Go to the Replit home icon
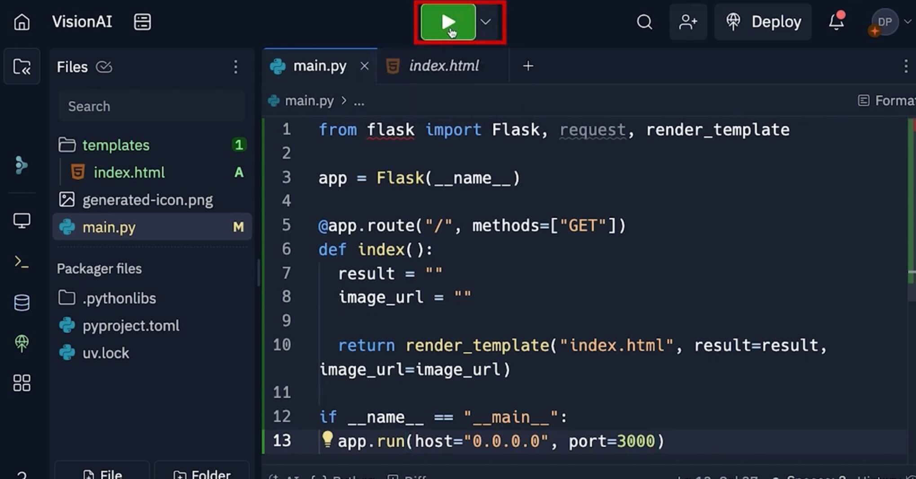Image resolution: width=916 pixels, height=479 pixels. [22, 22]
